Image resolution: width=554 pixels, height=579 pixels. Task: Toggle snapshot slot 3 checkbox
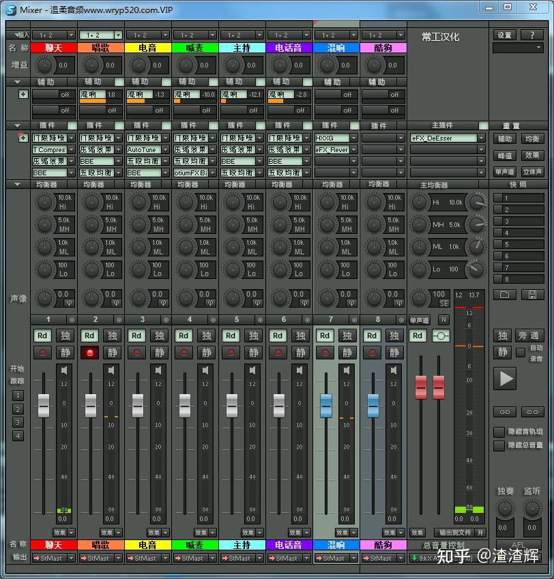498,221
